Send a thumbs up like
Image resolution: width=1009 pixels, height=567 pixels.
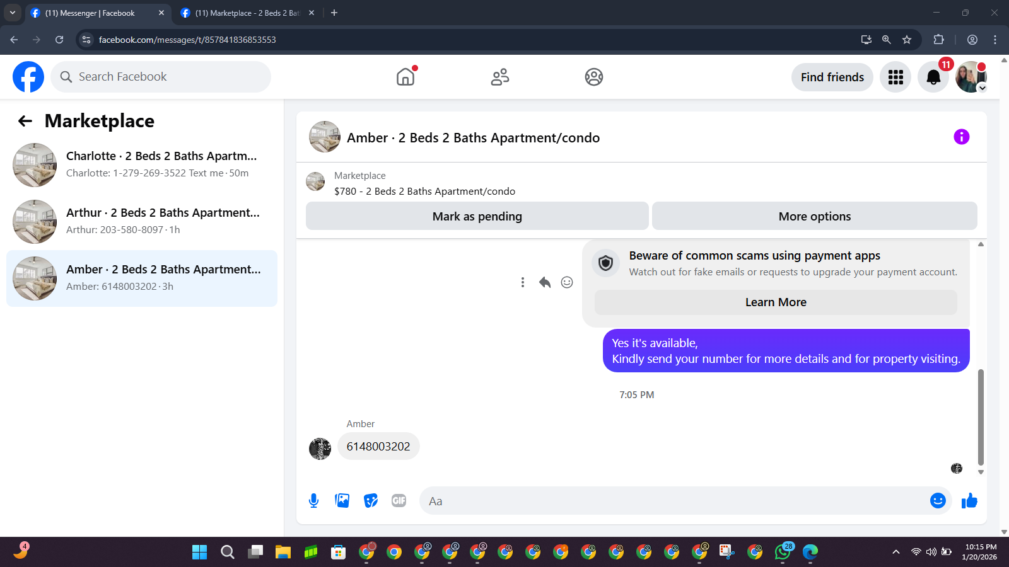coord(969,501)
